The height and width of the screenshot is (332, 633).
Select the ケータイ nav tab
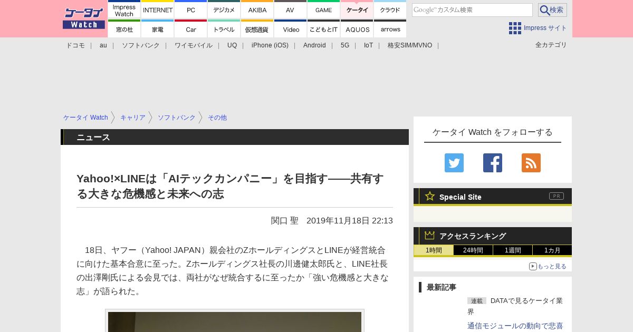(357, 9)
